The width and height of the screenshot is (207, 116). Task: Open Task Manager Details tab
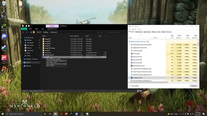[163, 32]
